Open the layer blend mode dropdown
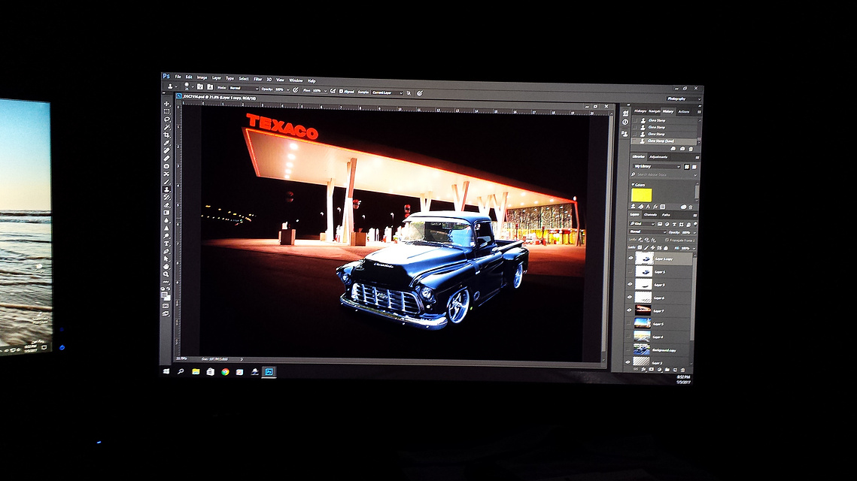 [x=646, y=232]
